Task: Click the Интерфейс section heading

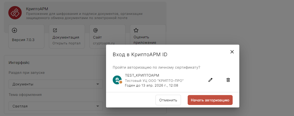Action: point(19,63)
